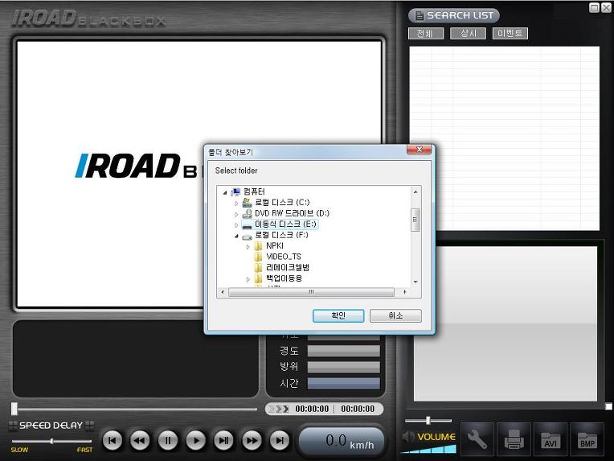This screenshot has height=461, width=614.
Task: Click the tree horizontal scrollbar right arrow
Action: tap(404, 292)
